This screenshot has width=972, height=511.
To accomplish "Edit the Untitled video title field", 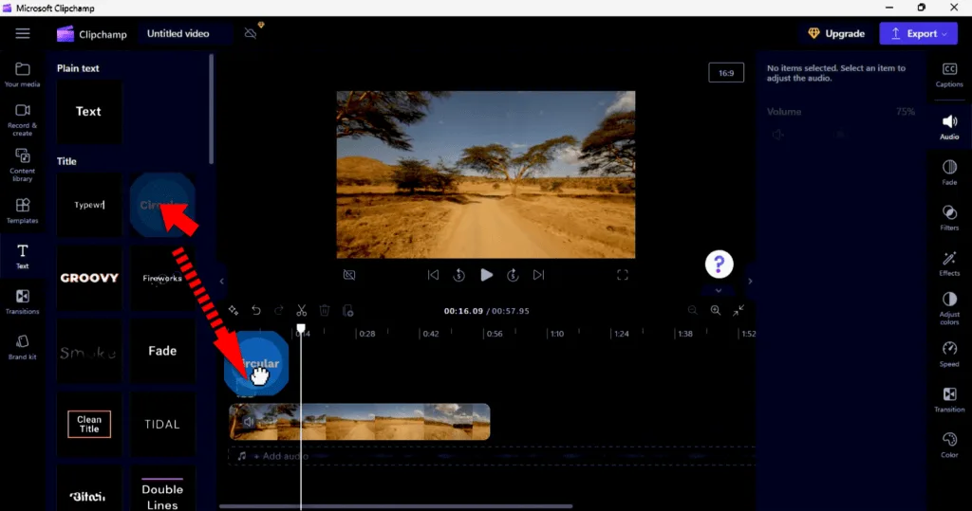I will click(183, 33).
